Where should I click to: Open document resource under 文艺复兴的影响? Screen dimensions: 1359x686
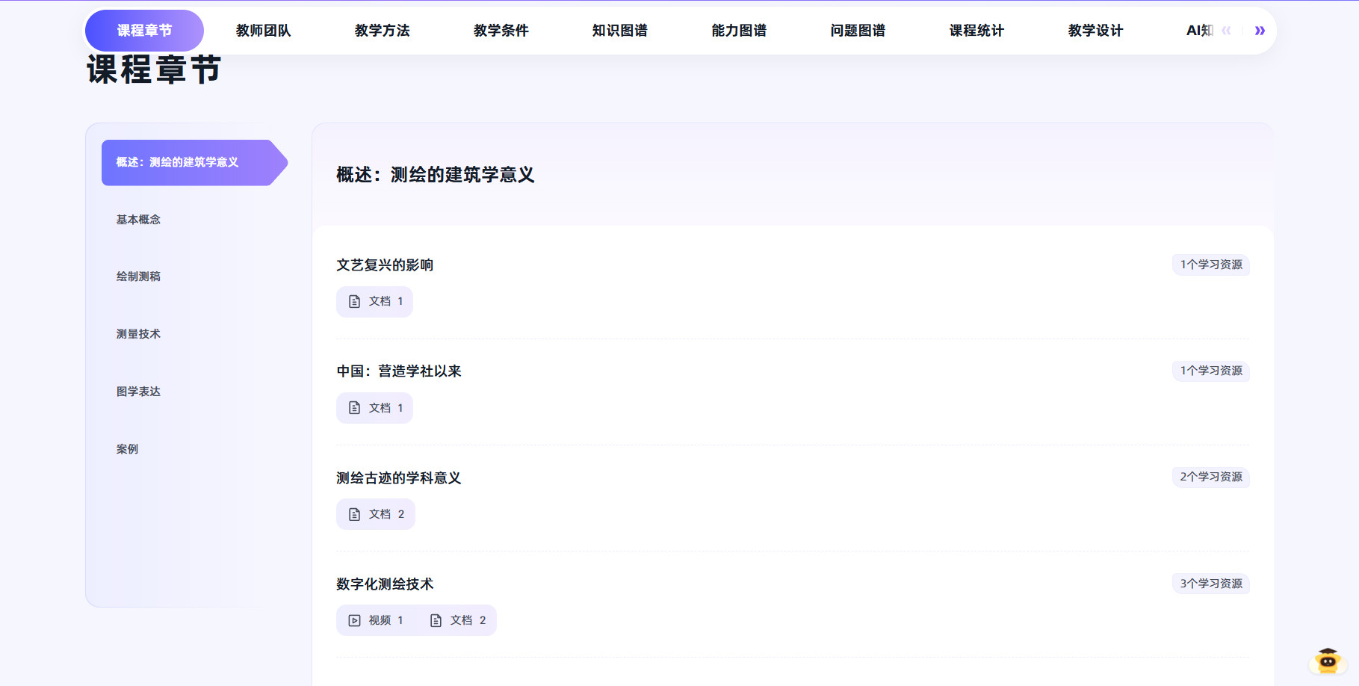click(x=375, y=302)
